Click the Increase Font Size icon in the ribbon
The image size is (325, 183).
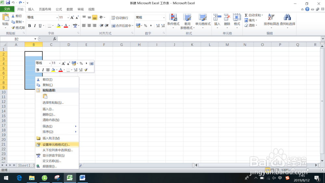pyautogui.click(x=72, y=18)
